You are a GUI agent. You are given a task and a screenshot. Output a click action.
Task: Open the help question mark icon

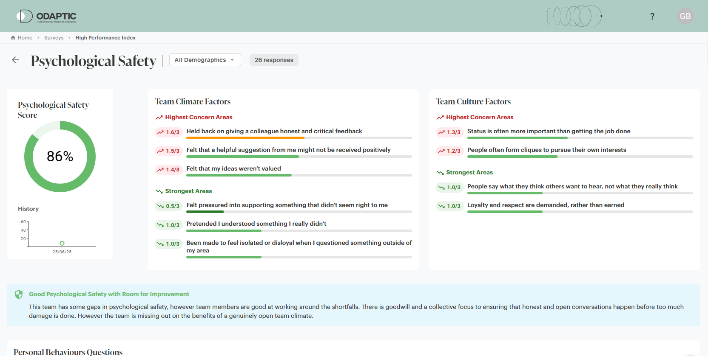pyautogui.click(x=652, y=16)
